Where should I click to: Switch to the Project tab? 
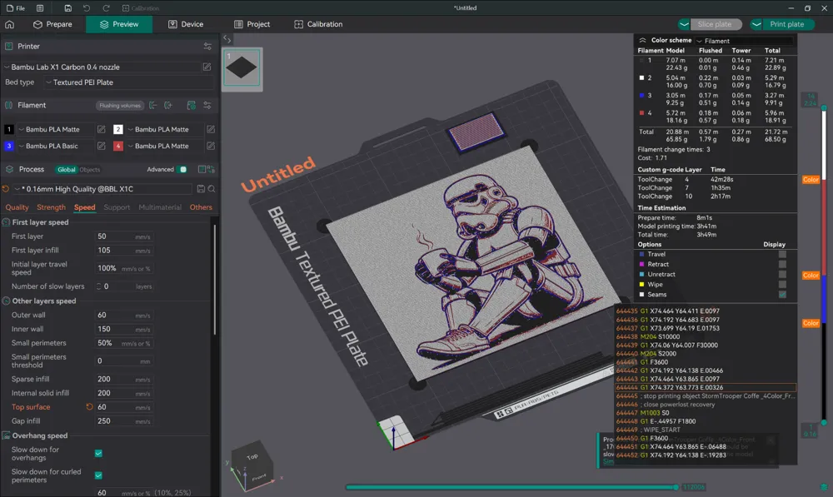(x=252, y=24)
